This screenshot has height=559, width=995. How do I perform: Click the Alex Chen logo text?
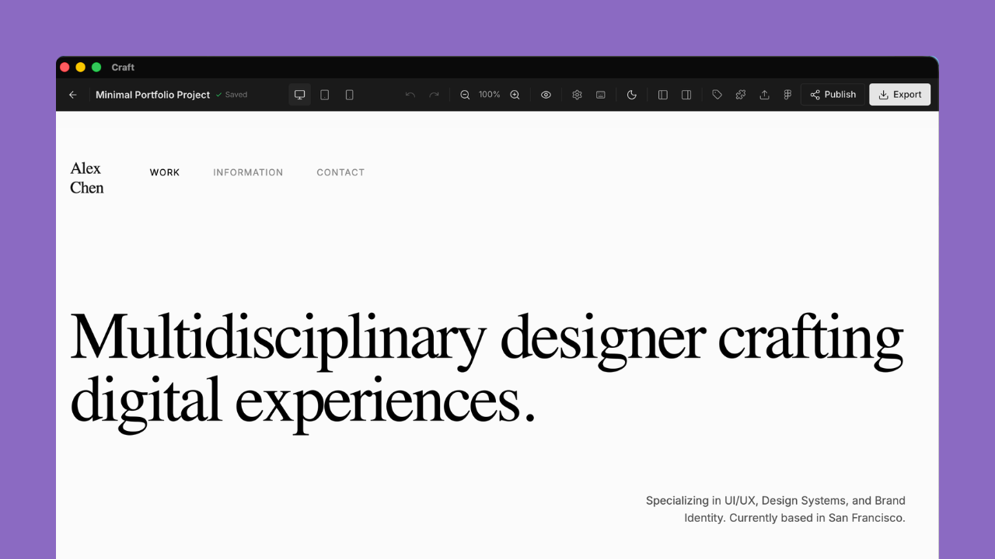86,177
